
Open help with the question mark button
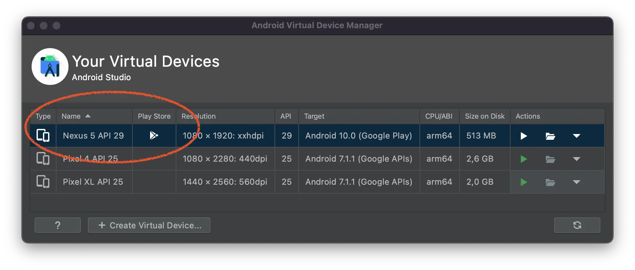click(58, 225)
